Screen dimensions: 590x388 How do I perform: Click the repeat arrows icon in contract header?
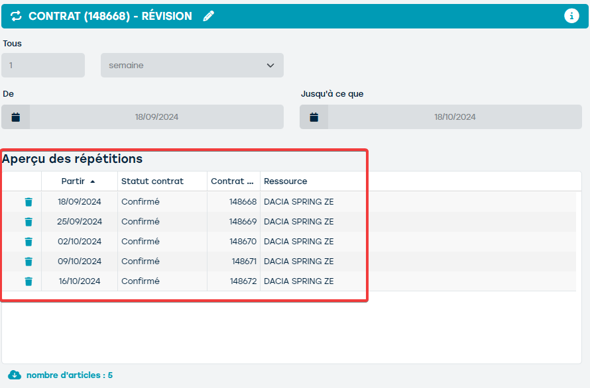coord(16,16)
